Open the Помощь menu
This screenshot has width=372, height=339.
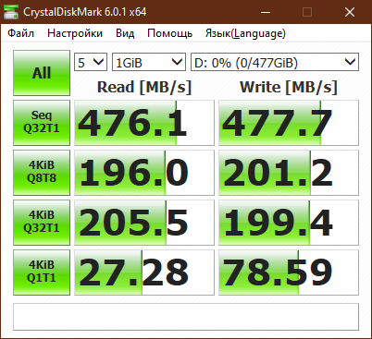coord(170,33)
